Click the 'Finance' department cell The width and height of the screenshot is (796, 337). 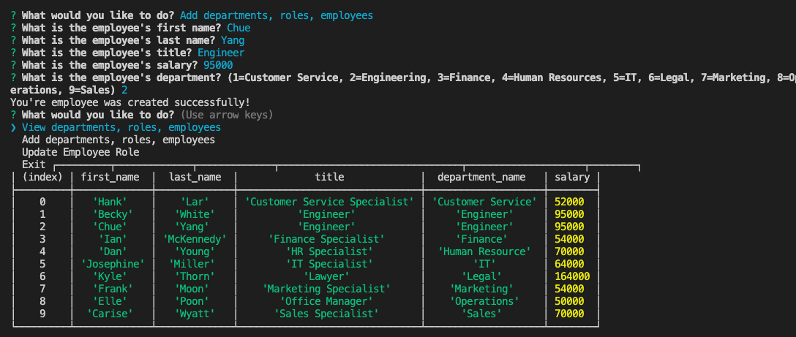tap(481, 239)
